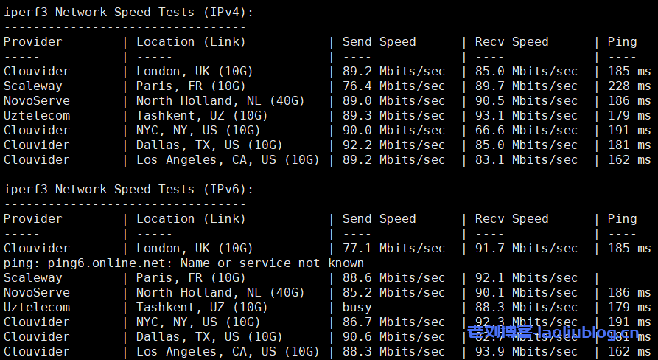Click the word busy in Uztelecom row
This screenshot has height=360, width=658.
click(x=357, y=307)
